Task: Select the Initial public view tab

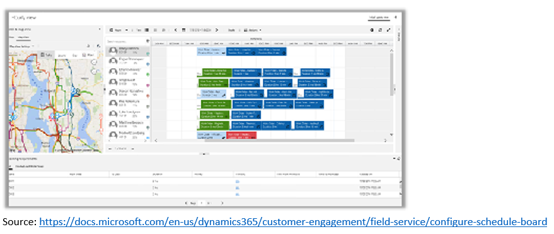Action: (379, 17)
